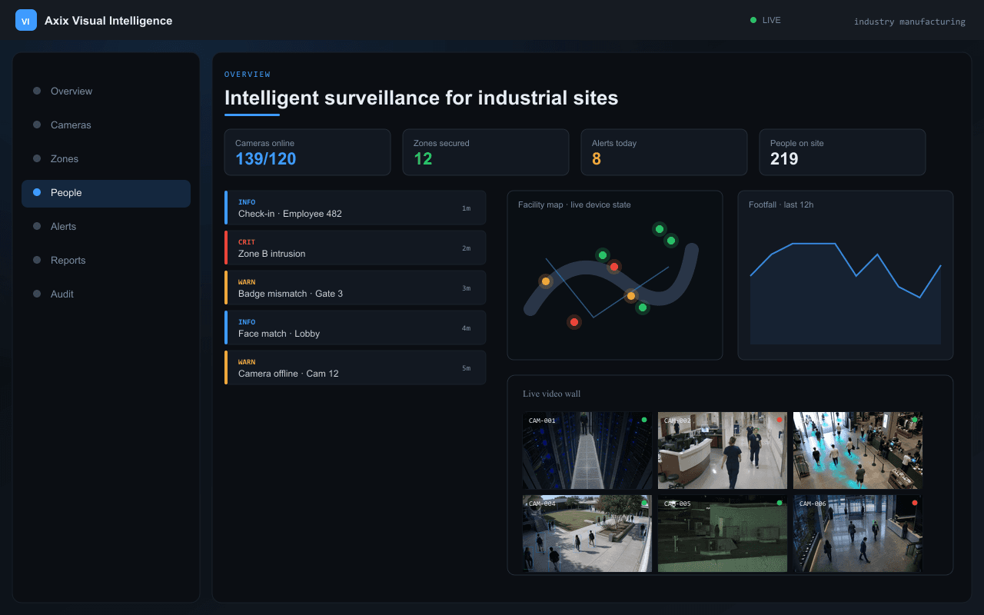Select the Camera offline · Cam 12 warning
The width and height of the screenshot is (984, 615).
(x=355, y=367)
